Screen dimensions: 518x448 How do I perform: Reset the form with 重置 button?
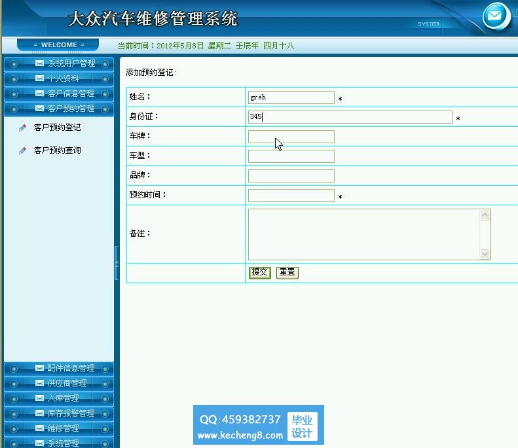(x=287, y=273)
